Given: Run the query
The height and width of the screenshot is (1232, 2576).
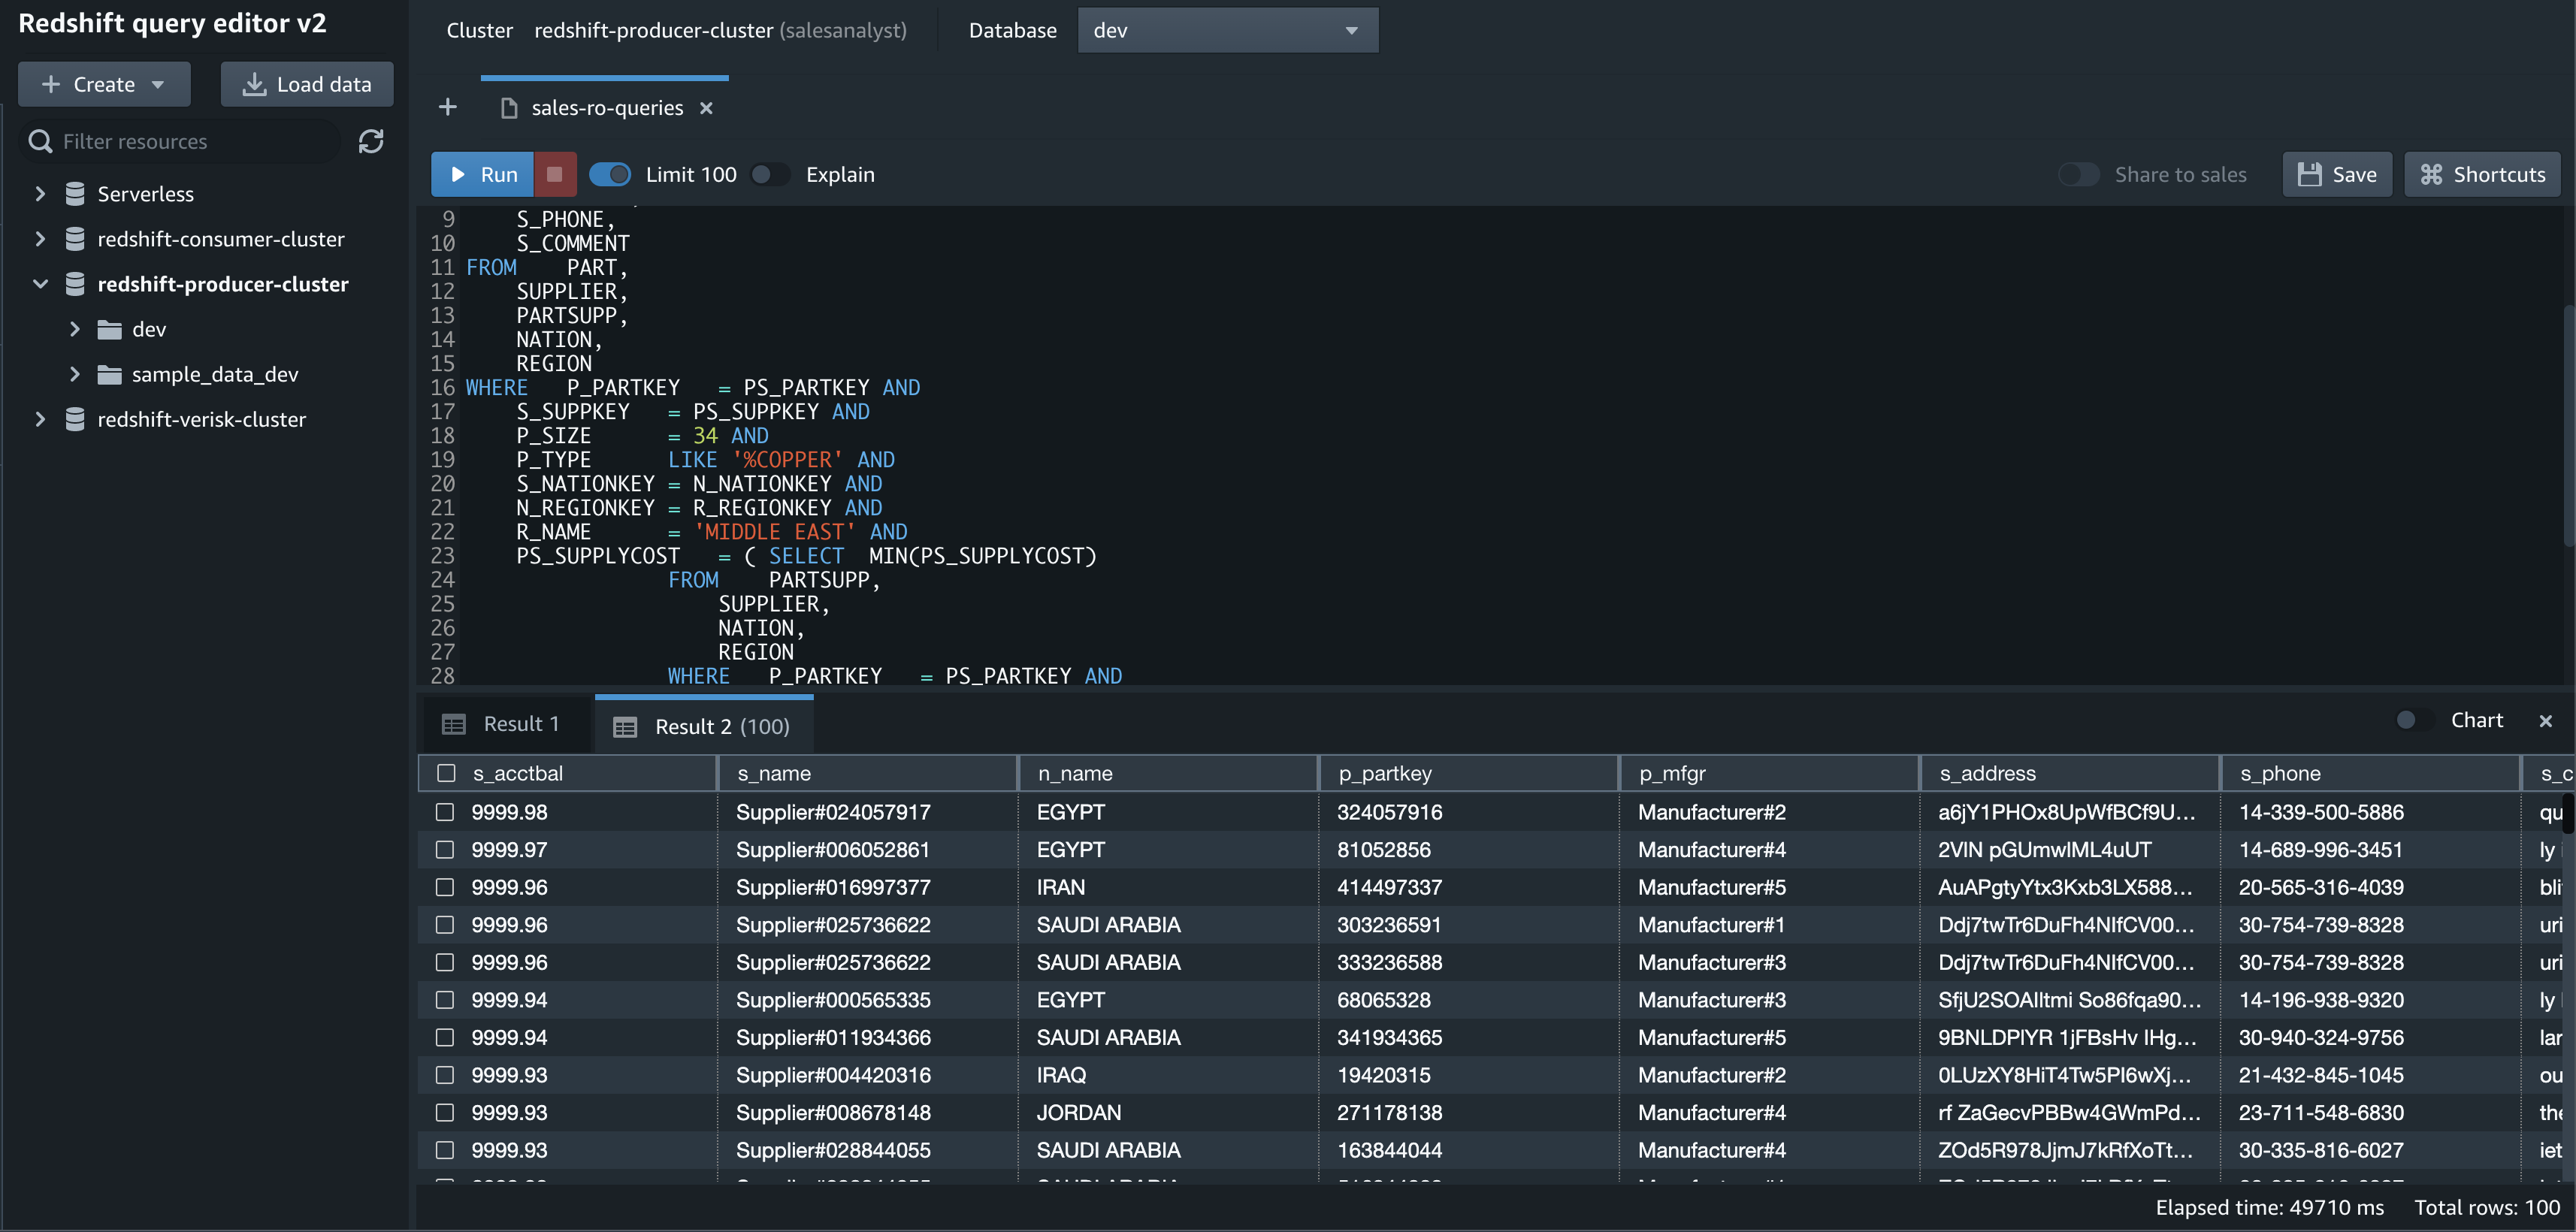Looking at the screenshot, I should (483, 174).
